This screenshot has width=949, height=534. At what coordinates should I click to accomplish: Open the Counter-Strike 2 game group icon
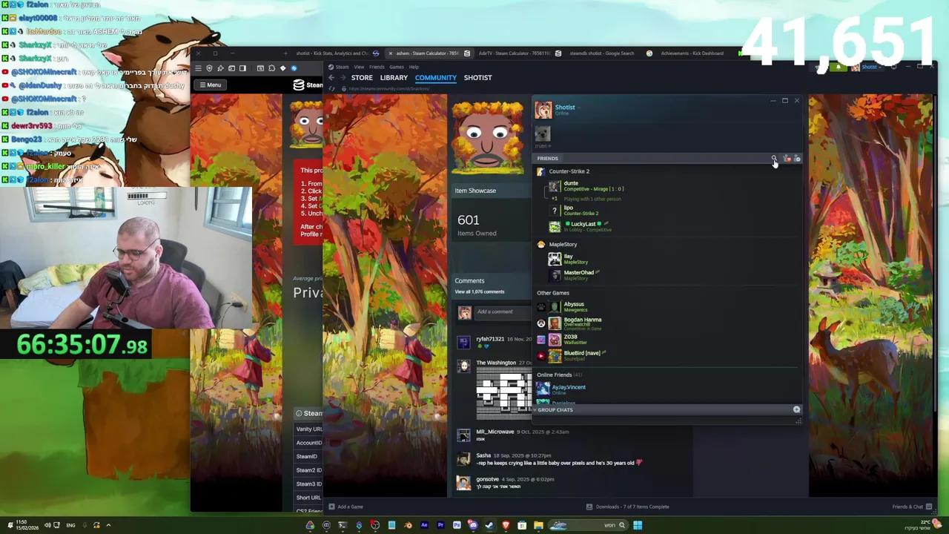540,171
